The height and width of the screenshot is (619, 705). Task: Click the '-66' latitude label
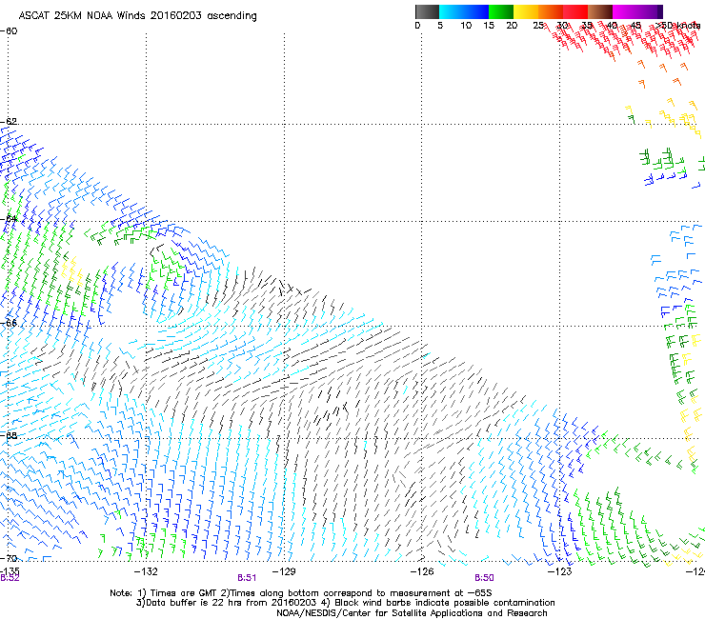pyautogui.click(x=9, y=323)
